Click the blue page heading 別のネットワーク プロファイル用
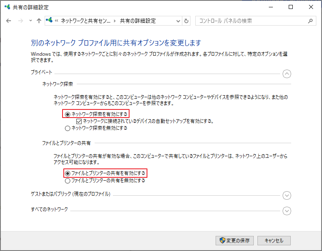The width and height of the screenshot is (322, 251). [116, 43]
